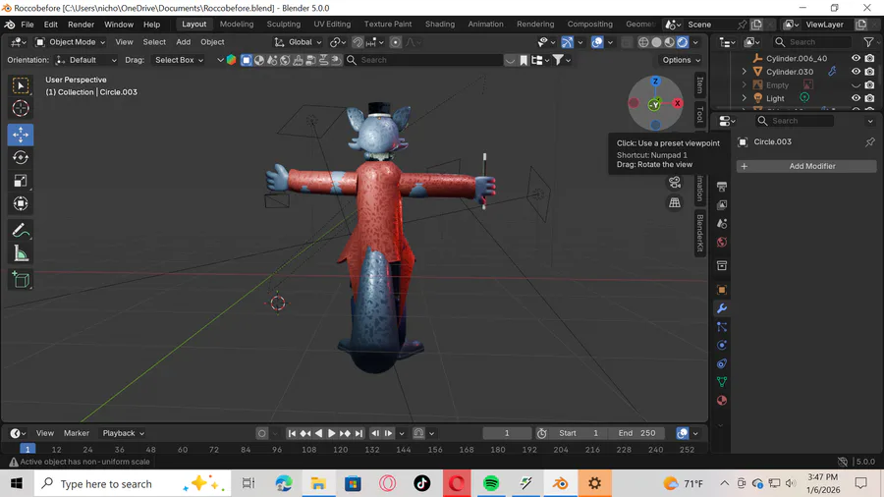Click the red X axis gizmo ball
This screenshot has height=497, width=884.
[678, 103]
